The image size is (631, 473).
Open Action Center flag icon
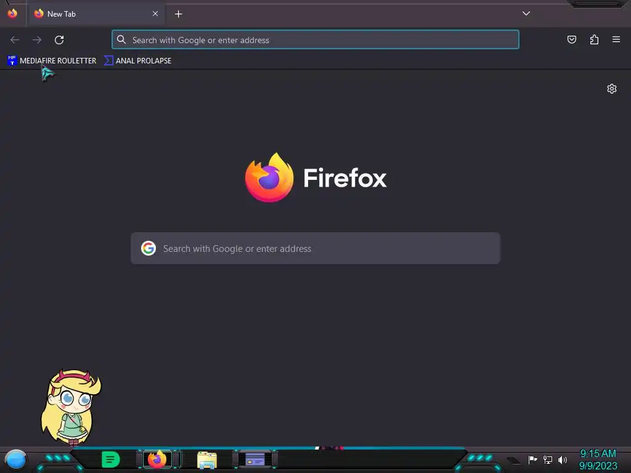tap(532, 459)
